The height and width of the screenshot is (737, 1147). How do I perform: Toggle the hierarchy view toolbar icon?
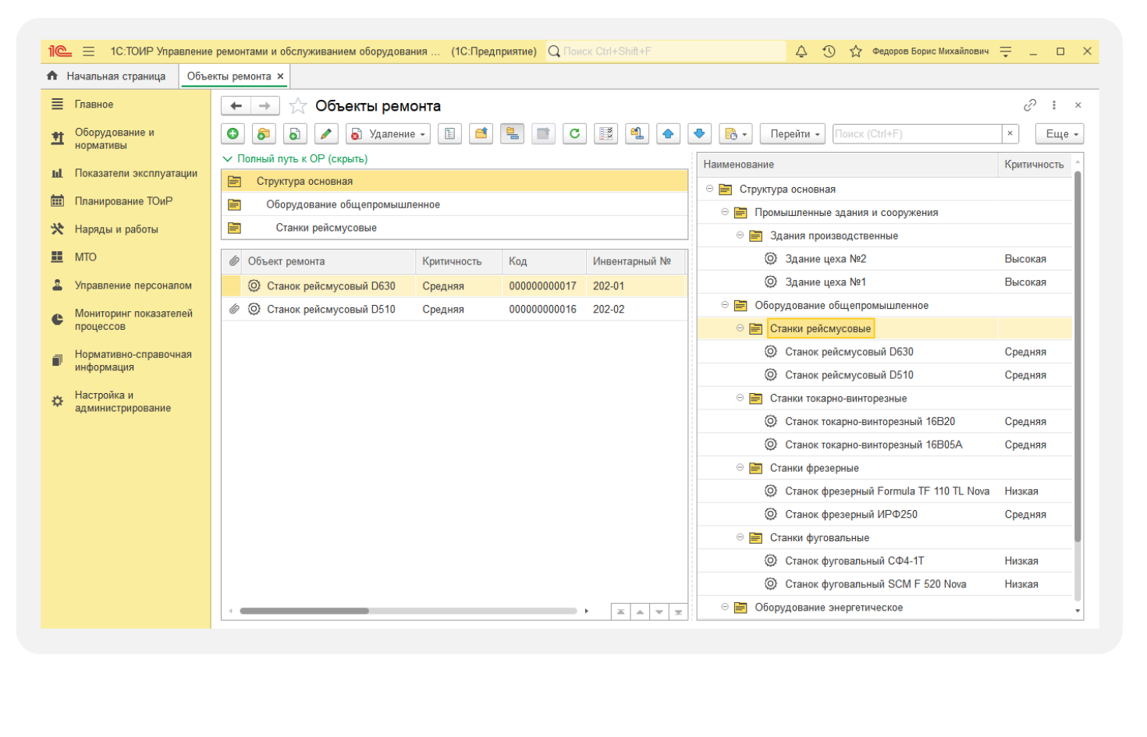tap(512, 134)
